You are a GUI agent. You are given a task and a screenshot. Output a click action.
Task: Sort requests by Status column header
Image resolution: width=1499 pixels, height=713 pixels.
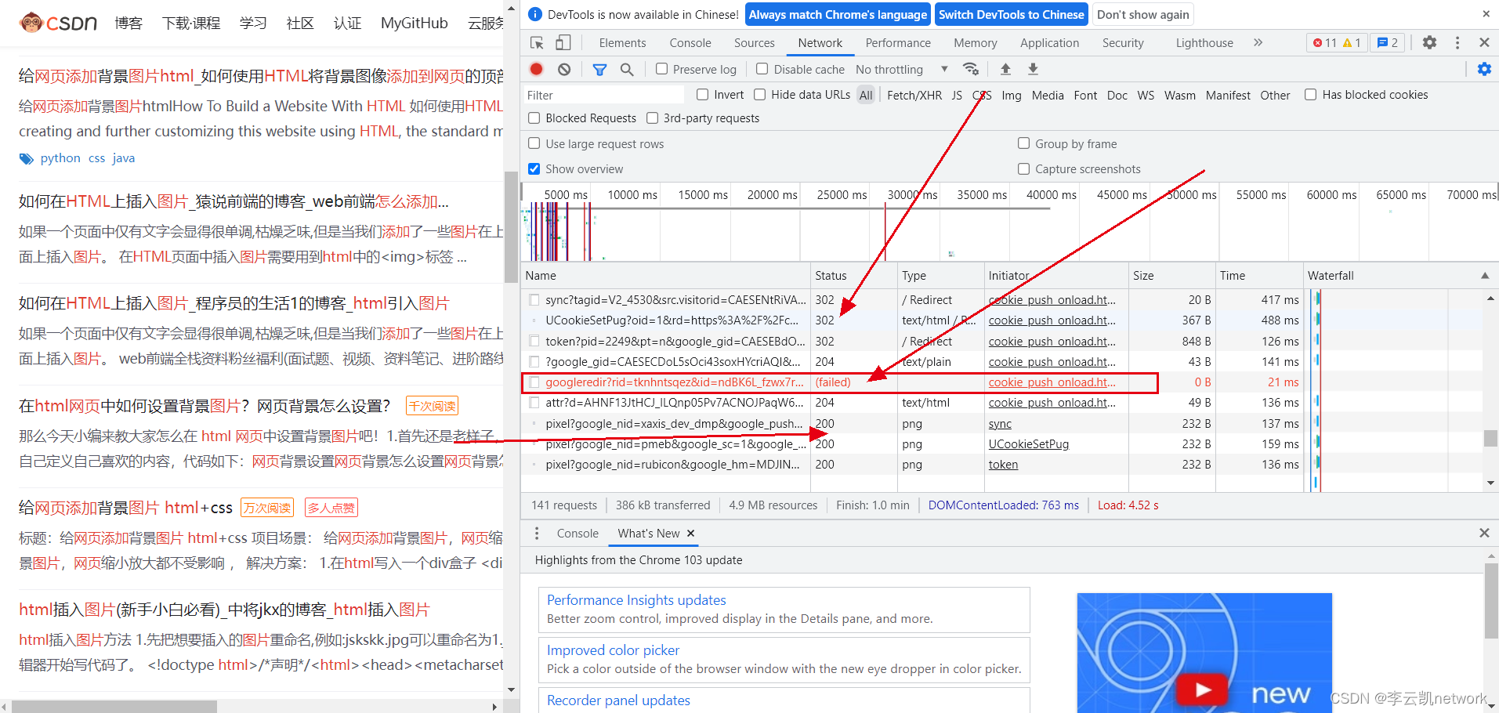click(853, 276)
